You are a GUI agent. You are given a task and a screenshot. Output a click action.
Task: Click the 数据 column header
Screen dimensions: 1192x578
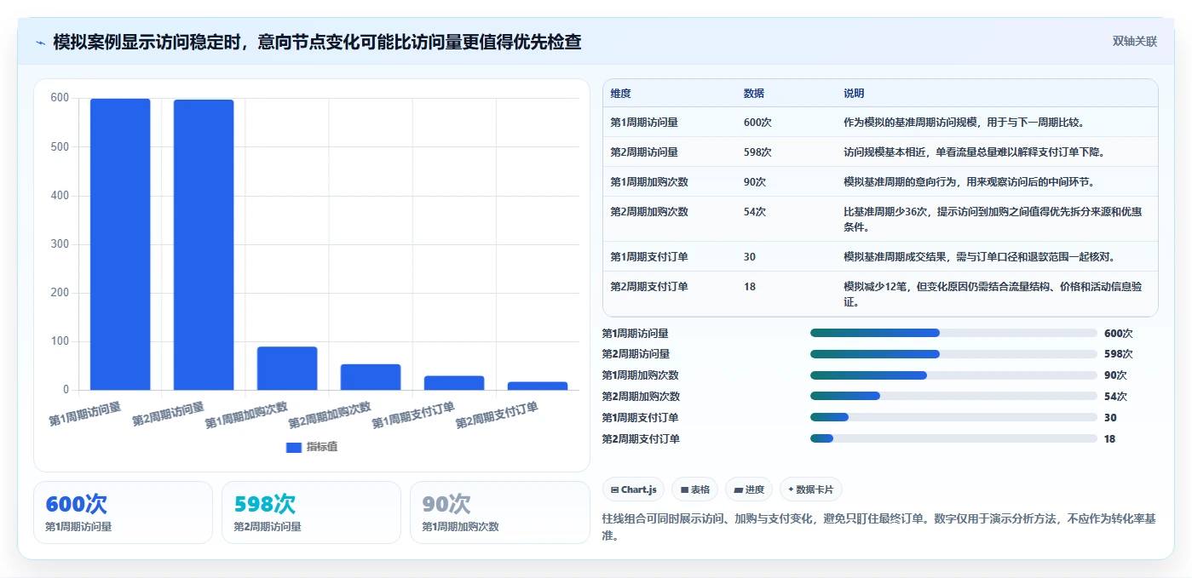pos(754,94)
